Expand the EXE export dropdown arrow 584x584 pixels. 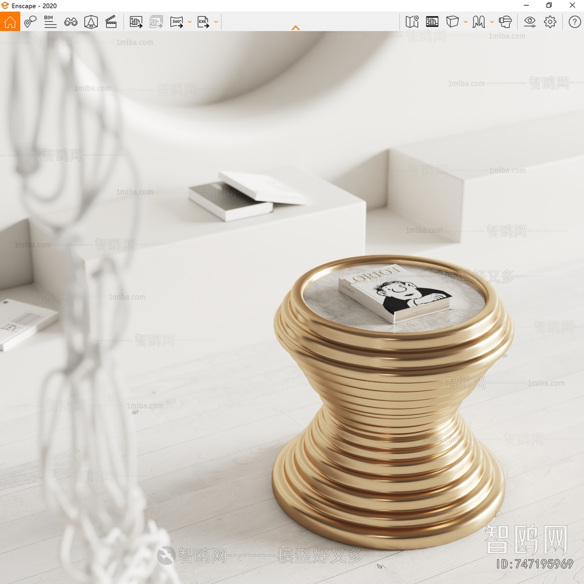[216, 22]
